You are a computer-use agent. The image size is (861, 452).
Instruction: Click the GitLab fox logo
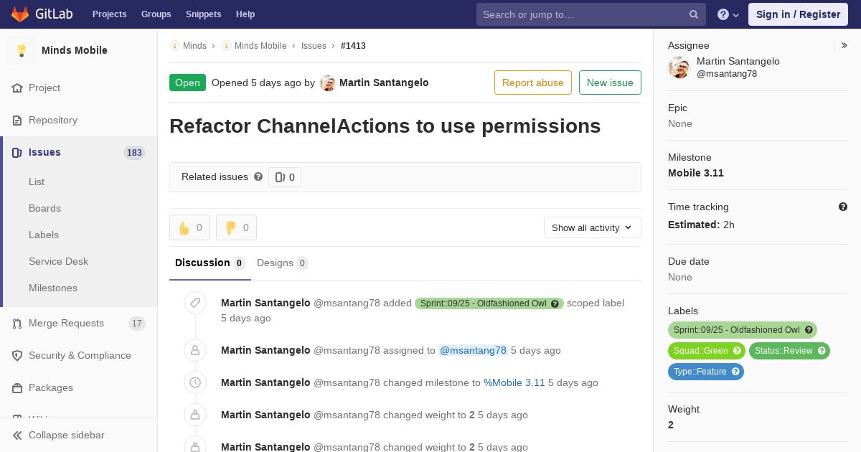point(21,14)
